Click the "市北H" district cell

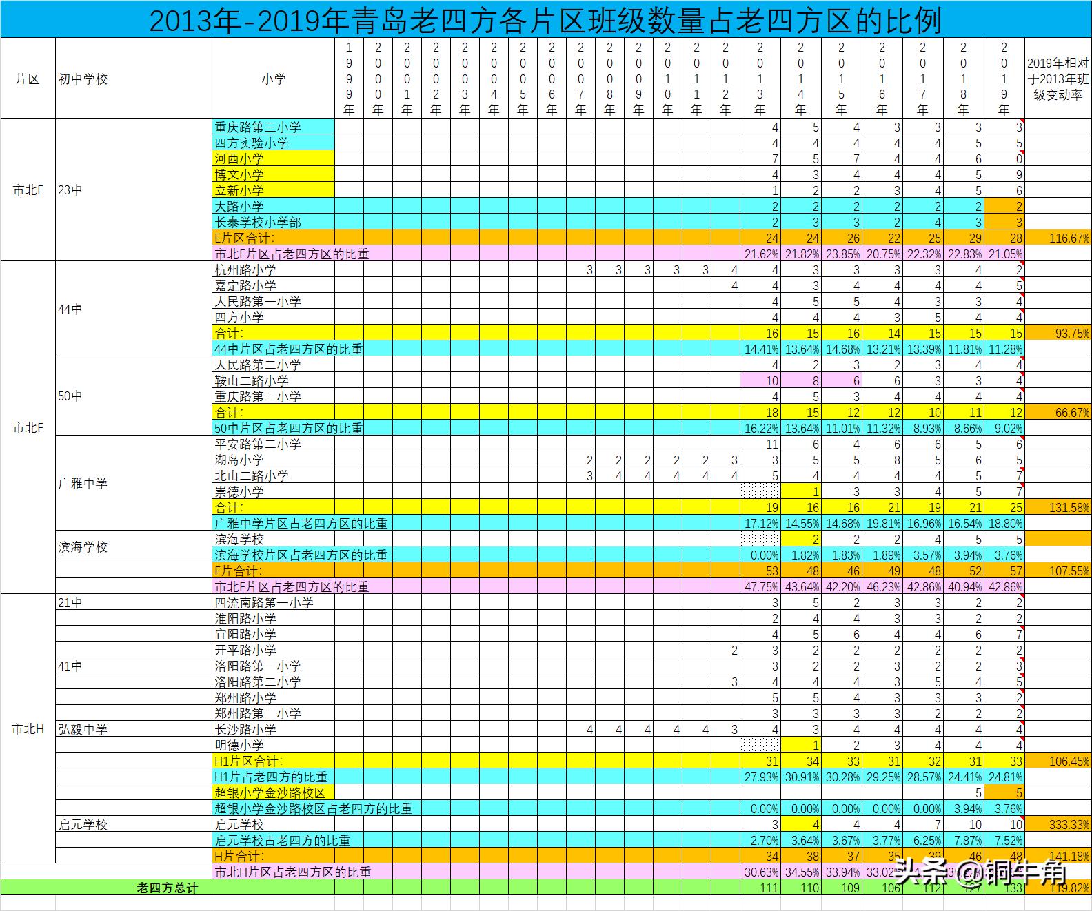tap(28, 728)
